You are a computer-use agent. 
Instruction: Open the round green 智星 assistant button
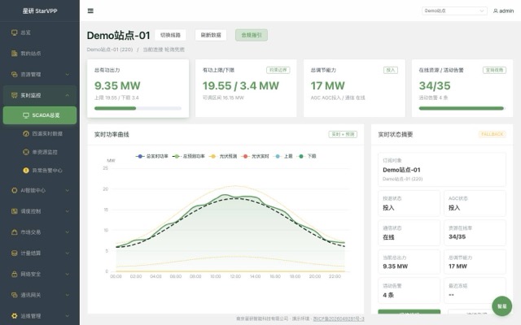[501, 306]
